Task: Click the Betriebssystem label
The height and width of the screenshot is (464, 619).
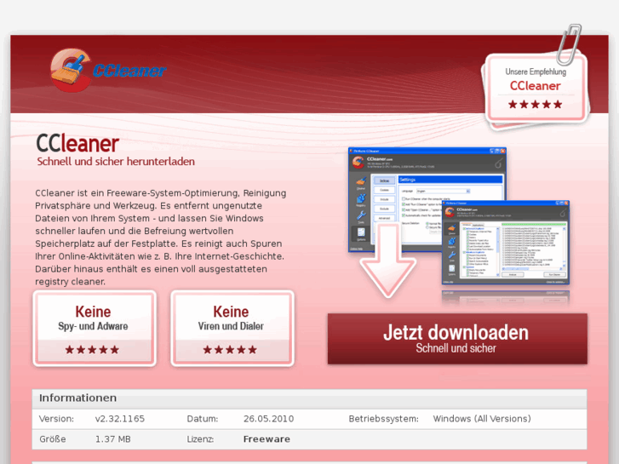Action: pos(383,419)
